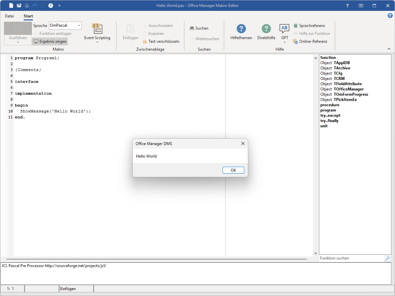Click the Online-Referenz icon
Viewport: 395px width, 296px height.
tap(295, 41)
